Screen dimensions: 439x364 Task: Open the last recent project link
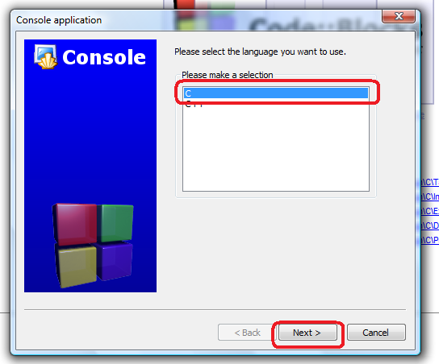429,240
